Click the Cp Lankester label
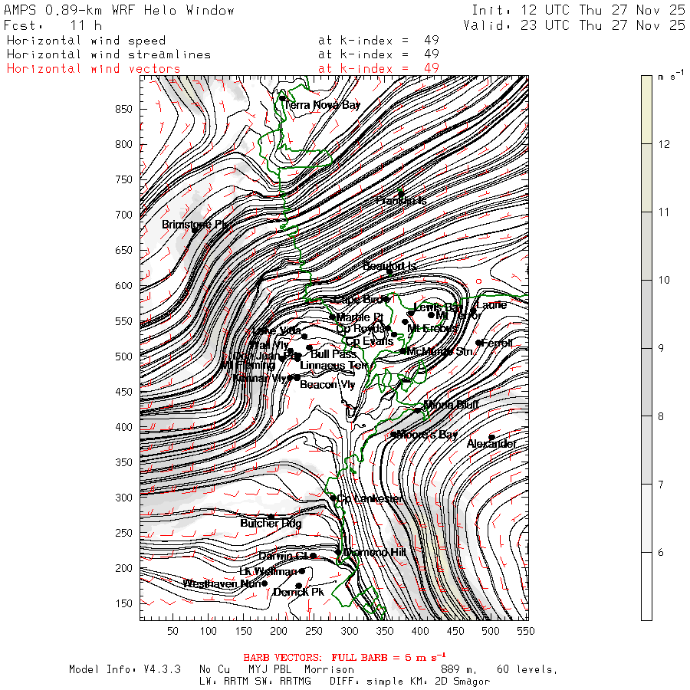Viewport: 690px width, 690px height. [x=370, y=498]
